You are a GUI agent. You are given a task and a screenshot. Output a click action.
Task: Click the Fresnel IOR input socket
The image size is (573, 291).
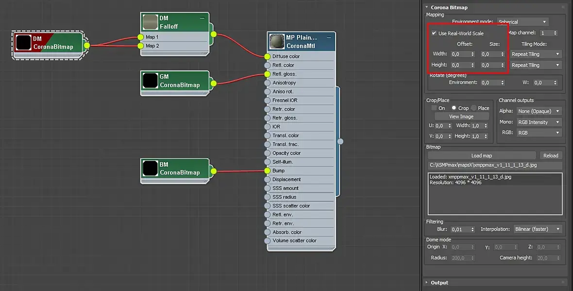[268, 100]
